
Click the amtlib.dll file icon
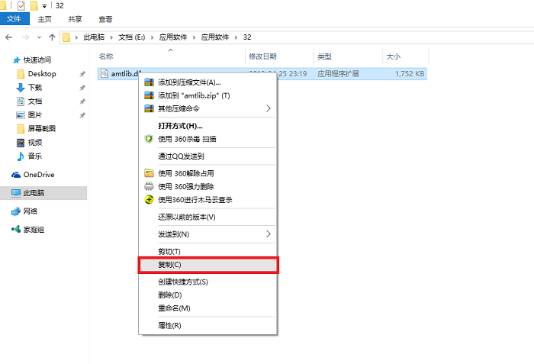[x=105, y=73]
